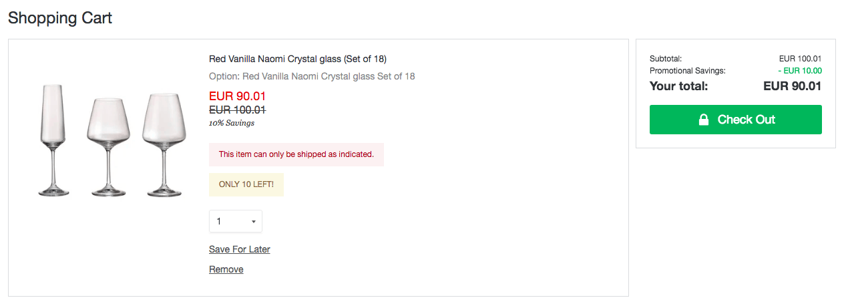This screenshot has width=842, height=302.
Task: Click the 10% Savings label
Action: click(x=231, y=123)
